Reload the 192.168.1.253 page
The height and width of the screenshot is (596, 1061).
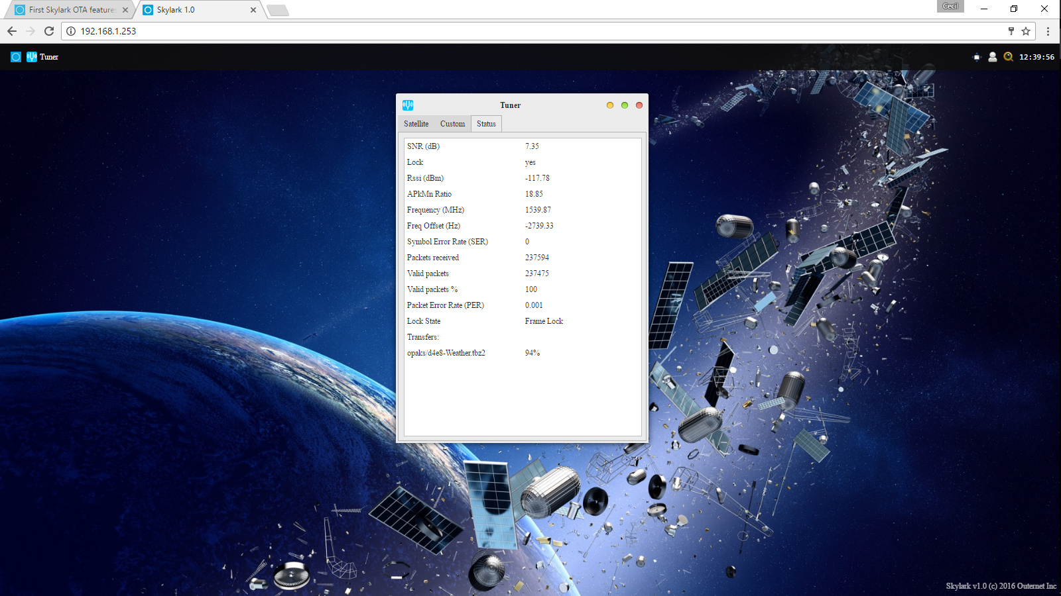(49, 31)
